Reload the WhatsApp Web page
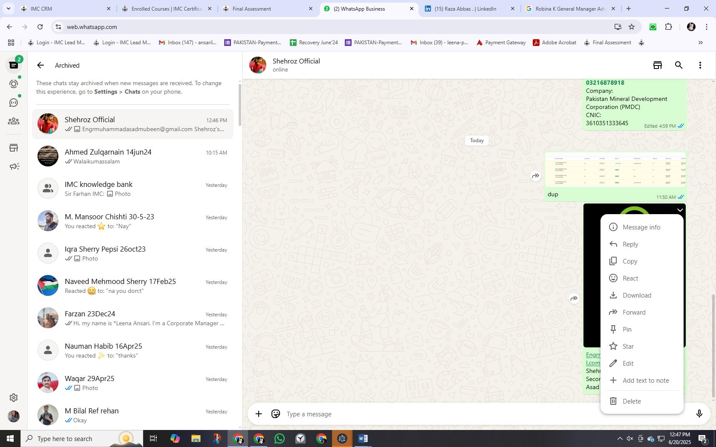 pyautogui.click(x=40, y=27)
